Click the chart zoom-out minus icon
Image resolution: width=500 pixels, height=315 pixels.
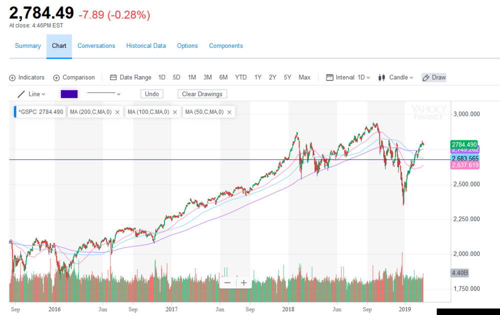[227, 282]
